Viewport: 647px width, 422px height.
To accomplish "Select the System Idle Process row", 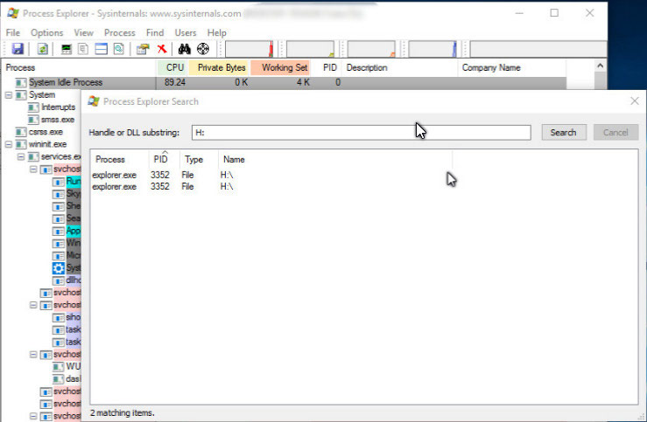I will click(x=285, y=83).
